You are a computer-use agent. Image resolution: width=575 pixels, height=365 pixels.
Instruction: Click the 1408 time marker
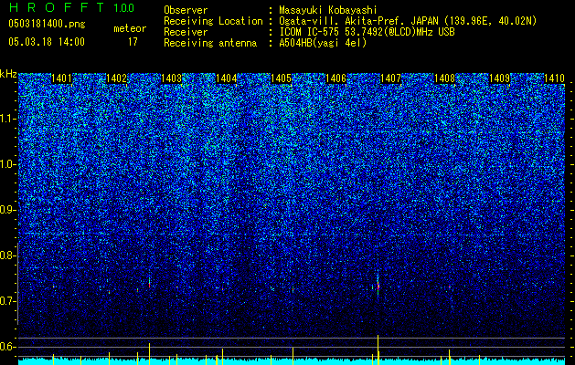[x=445, y=78]
